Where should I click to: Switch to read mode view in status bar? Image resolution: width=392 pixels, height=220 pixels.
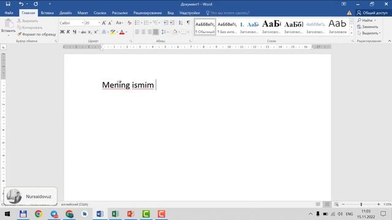[318, 204]
